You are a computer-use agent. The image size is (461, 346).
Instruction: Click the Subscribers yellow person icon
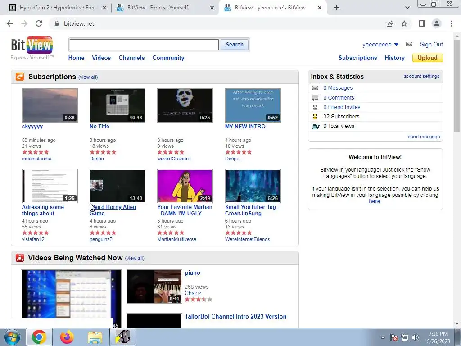(315, 117)
